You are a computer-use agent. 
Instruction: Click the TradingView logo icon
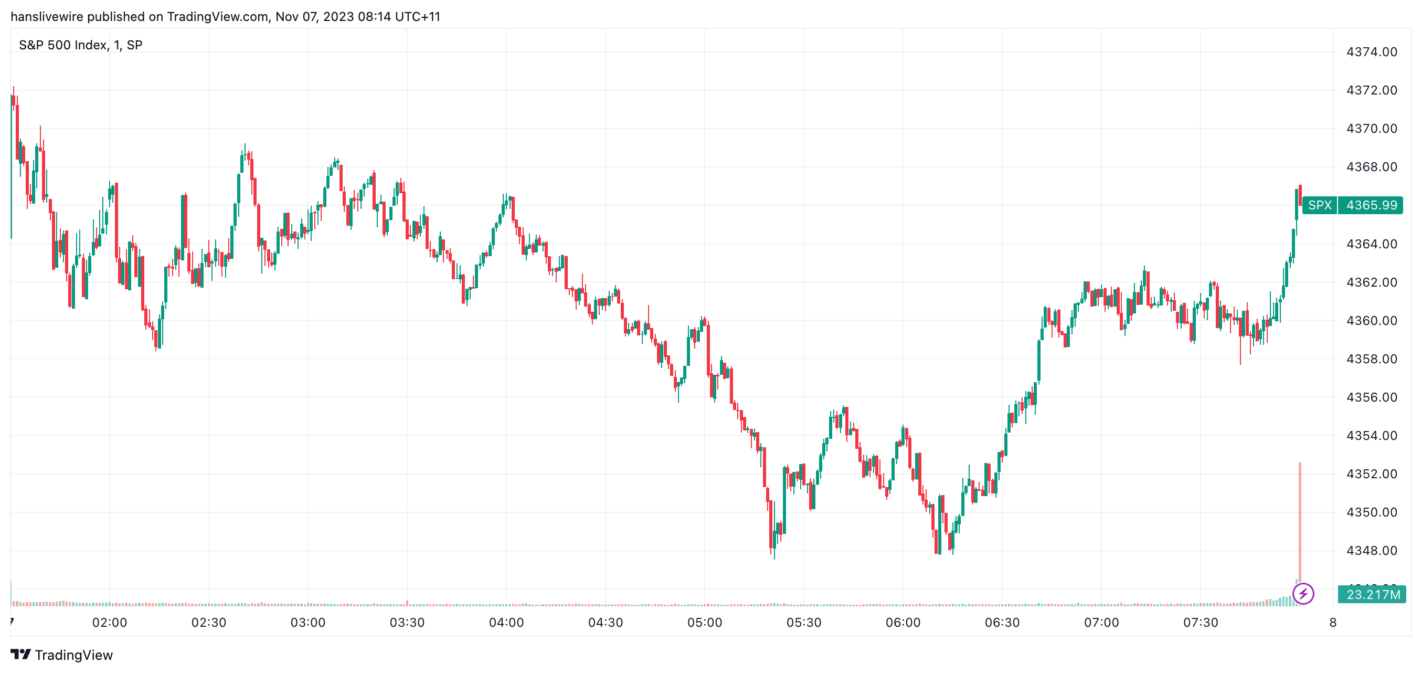click(x=20, y=654)
